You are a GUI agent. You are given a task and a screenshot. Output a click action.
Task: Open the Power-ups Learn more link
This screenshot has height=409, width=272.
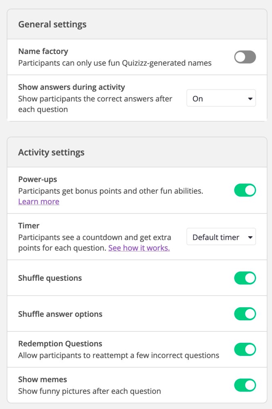(38, 201)
